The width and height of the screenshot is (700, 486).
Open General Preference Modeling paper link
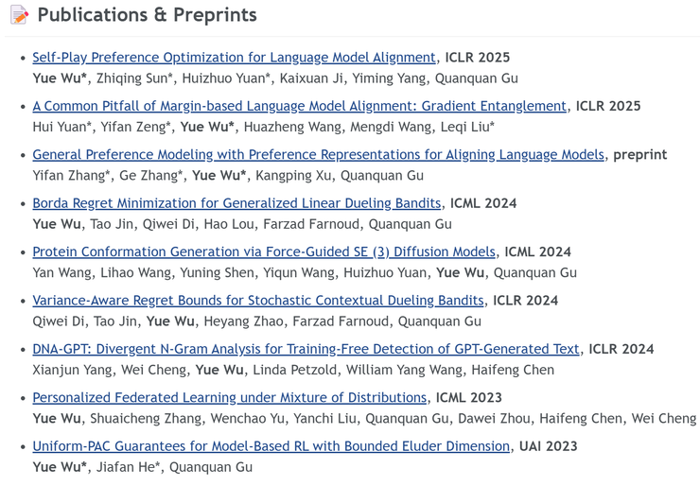click(318, 155)
